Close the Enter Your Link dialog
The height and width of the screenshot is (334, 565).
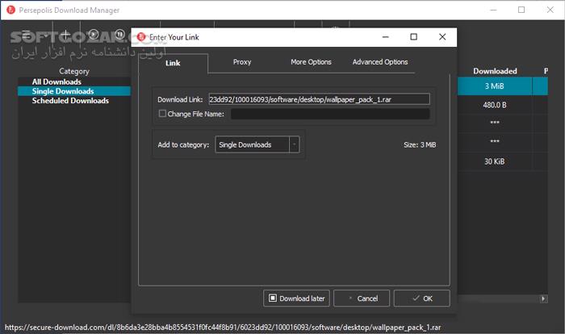pyautogui.click(x=442, y=37)
